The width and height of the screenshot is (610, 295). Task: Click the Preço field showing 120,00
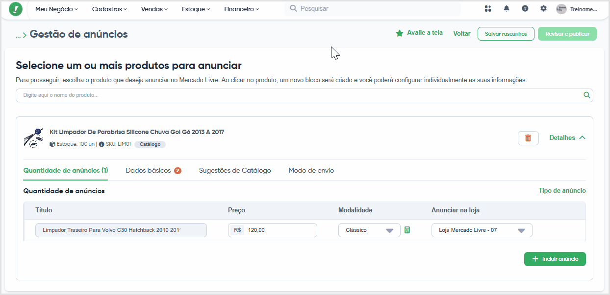273,230
